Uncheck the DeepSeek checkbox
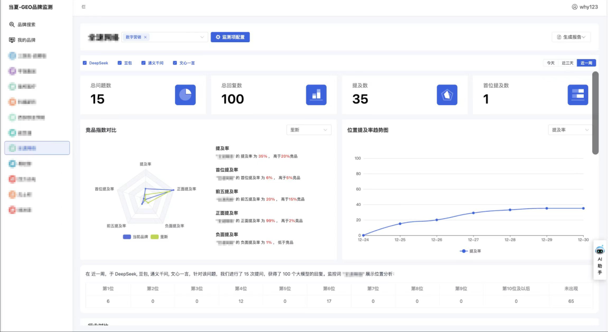The width and height of the screenshot is (608, 332). (x=85, y=63)
